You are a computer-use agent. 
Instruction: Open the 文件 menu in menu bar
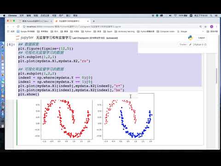click(x=22, y=16)
